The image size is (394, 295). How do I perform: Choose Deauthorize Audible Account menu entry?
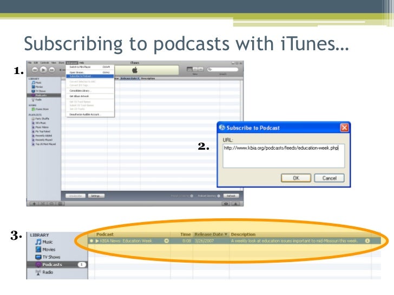(x=90, y=115)
